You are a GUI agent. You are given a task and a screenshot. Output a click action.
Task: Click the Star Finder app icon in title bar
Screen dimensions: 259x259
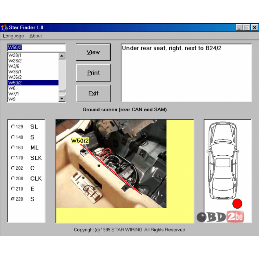coord(4,28)
